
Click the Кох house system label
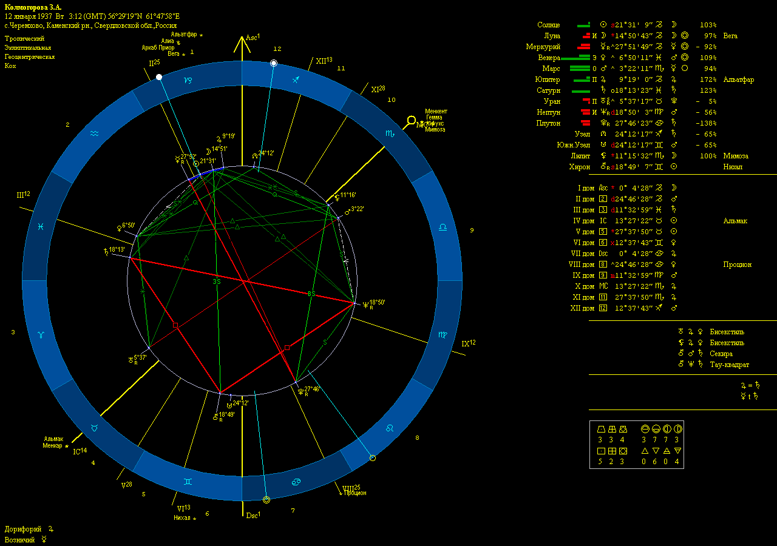point(10,66)
